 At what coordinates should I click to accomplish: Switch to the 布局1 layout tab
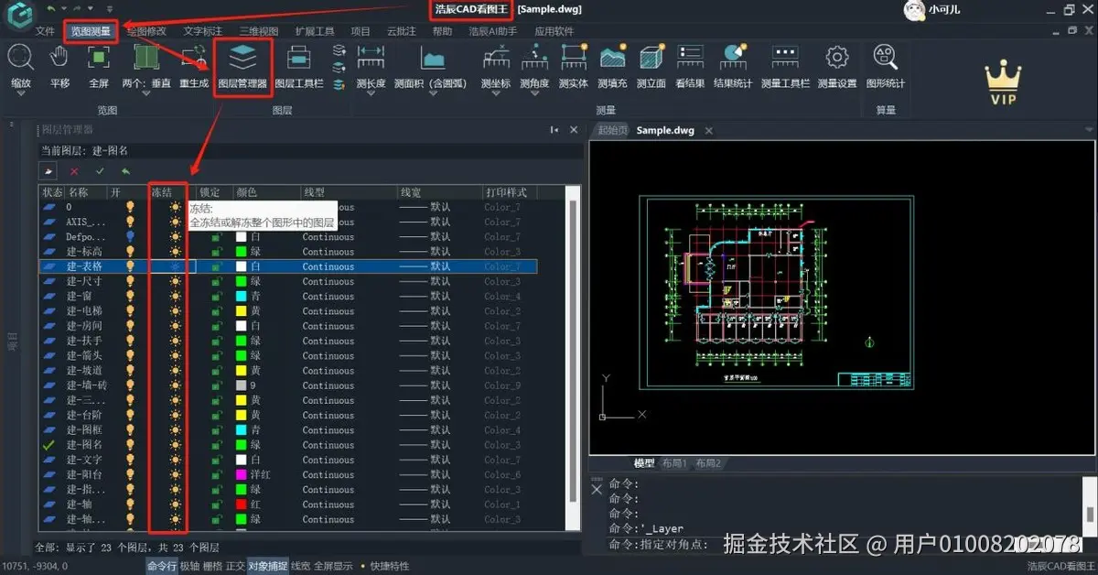(x=674, y=463)
